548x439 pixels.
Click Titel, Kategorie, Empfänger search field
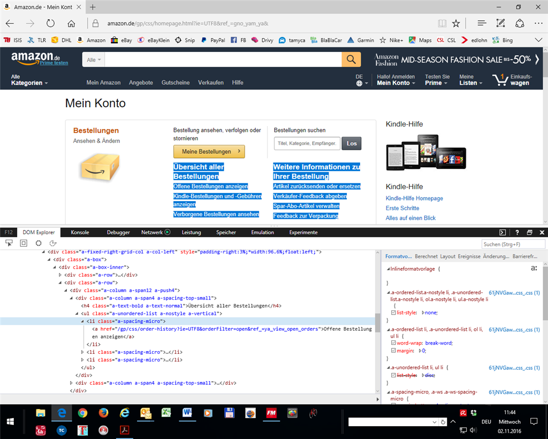(x=307, y=144)
